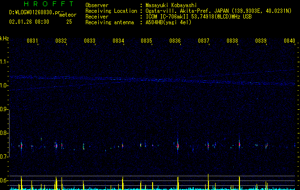Select the antenna value A504HB(yagi 4el)

tap(168, 22)
